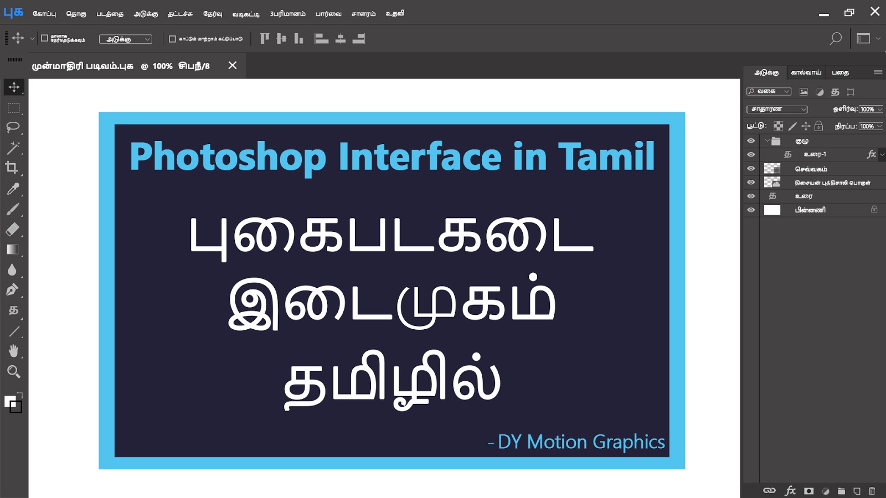Image resolution: width=886 pixels, height=498 pixels.
Task: Hide the உரை-1 layer
Action: [751, 155]
